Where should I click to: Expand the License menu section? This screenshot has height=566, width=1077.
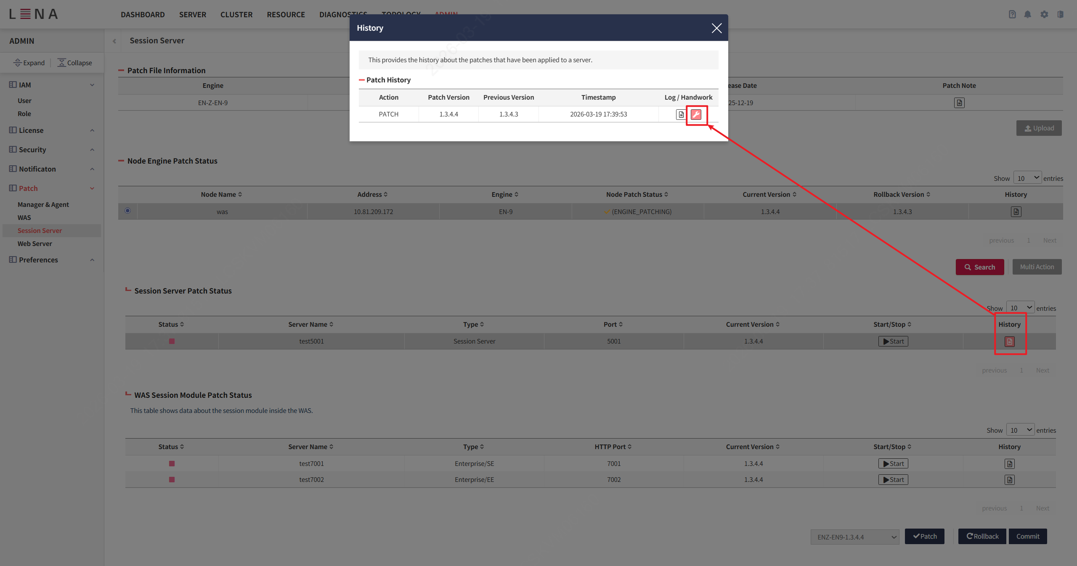tap(51, 130)
